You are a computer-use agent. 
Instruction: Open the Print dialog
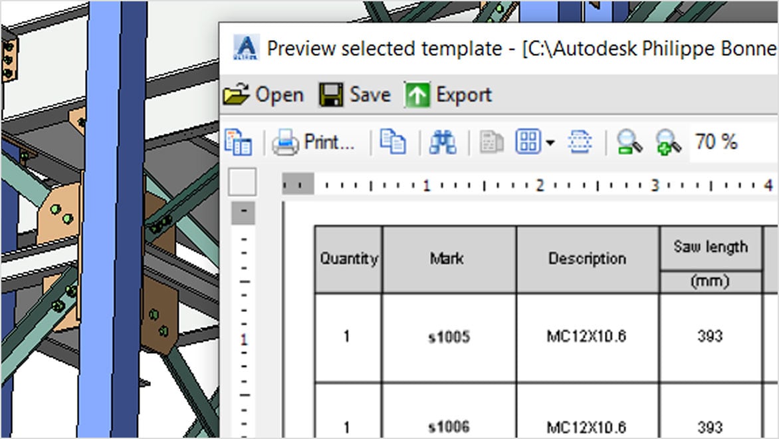[314, 142]
